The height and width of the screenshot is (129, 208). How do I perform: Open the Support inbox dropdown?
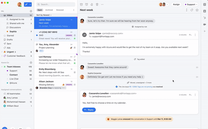tap(191, 5)
